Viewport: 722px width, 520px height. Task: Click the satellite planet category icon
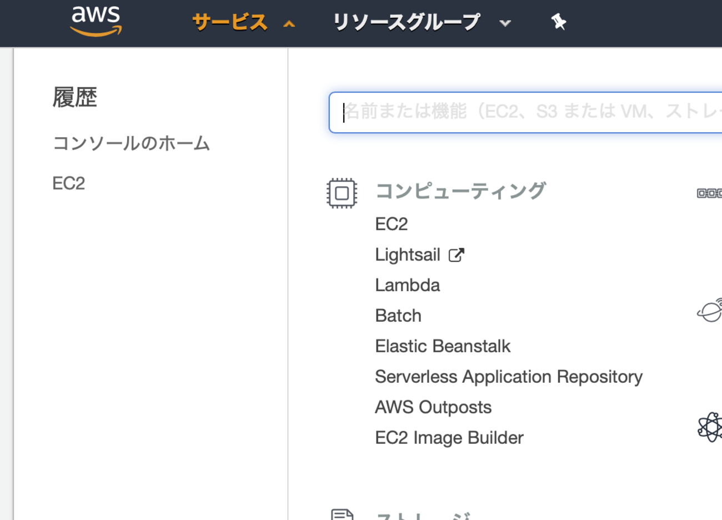[710, 310]
